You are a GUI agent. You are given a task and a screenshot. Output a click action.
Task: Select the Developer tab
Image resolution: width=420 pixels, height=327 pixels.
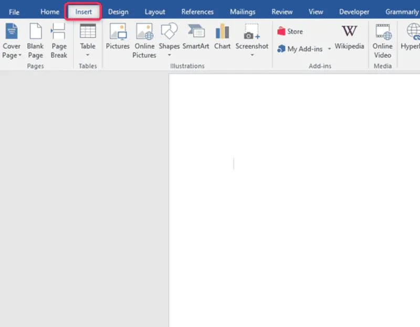click(354, 12)
